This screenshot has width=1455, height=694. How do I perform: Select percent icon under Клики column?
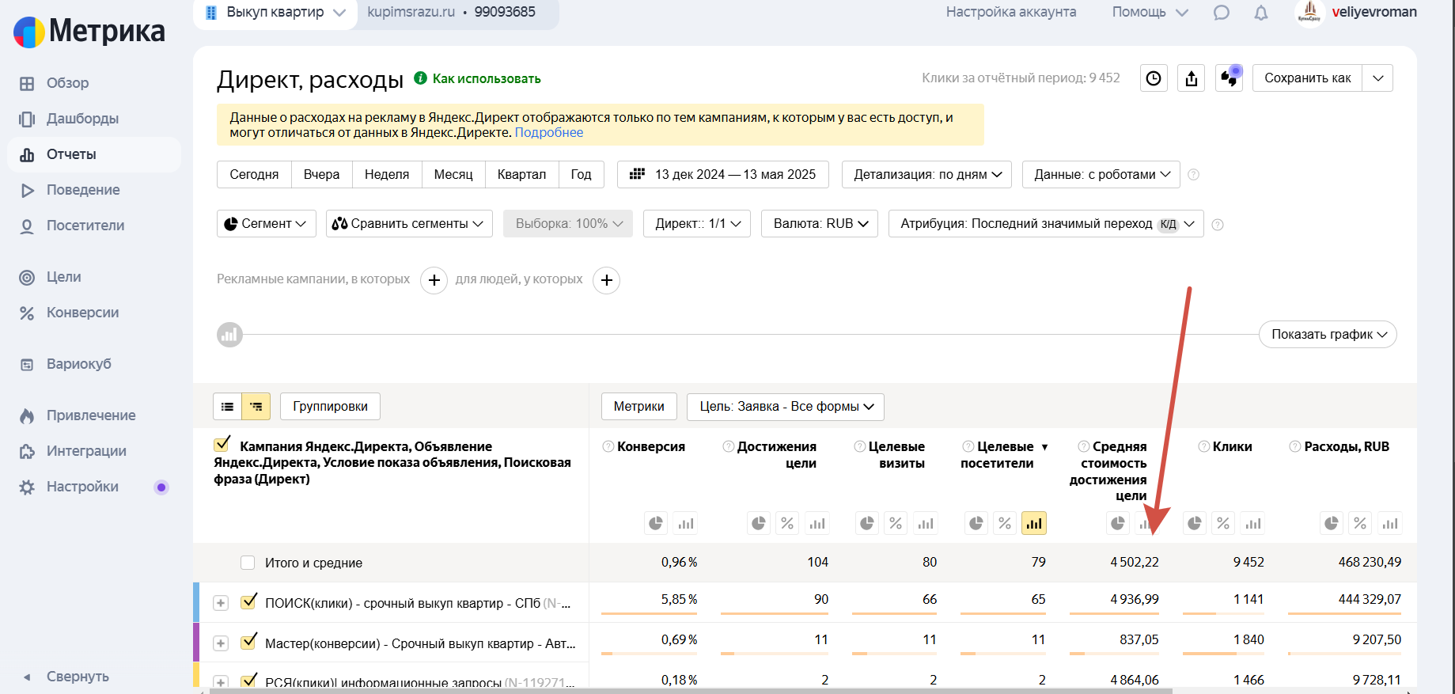pyautogui.click(x=1223, y=523)
